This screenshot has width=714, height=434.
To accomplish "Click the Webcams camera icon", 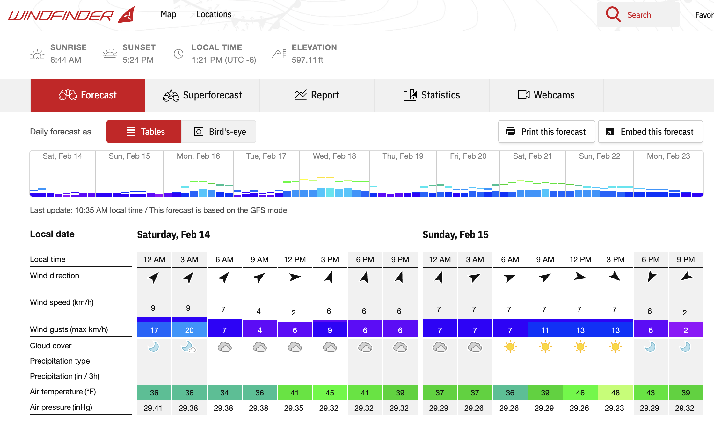I will click(523, 95).
